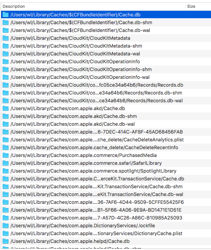Click folder icon beside path ending 45AD68456FAB
This screenshot has width=211, height=250.
coord(6,132)
